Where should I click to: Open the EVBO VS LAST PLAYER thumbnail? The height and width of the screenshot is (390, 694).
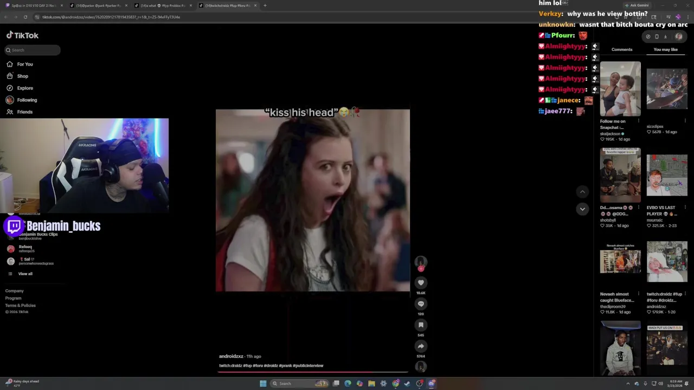coord(667,175)
